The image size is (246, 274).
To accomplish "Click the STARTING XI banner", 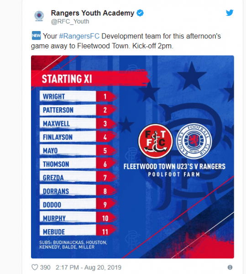I will pyautogui.click(x=90, y=78).
